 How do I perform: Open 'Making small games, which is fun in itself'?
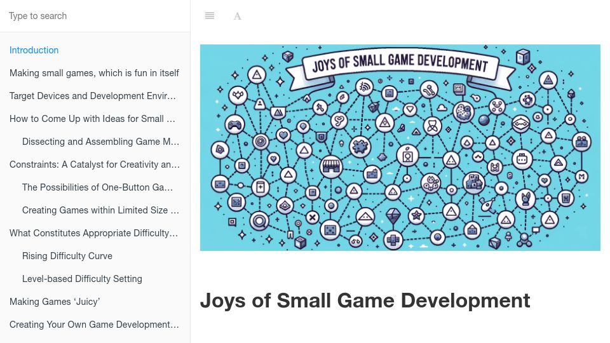pos(94,73)
